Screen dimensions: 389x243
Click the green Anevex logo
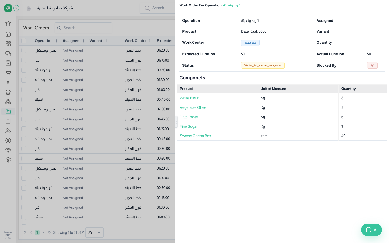[x=8, y=8]
